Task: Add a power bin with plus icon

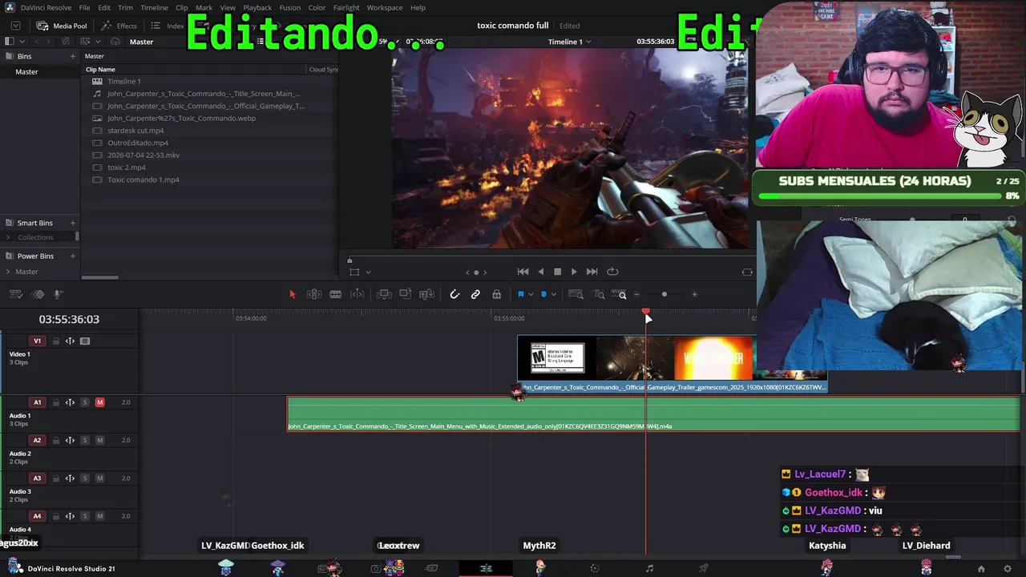Action: click(x=73, y=256)
